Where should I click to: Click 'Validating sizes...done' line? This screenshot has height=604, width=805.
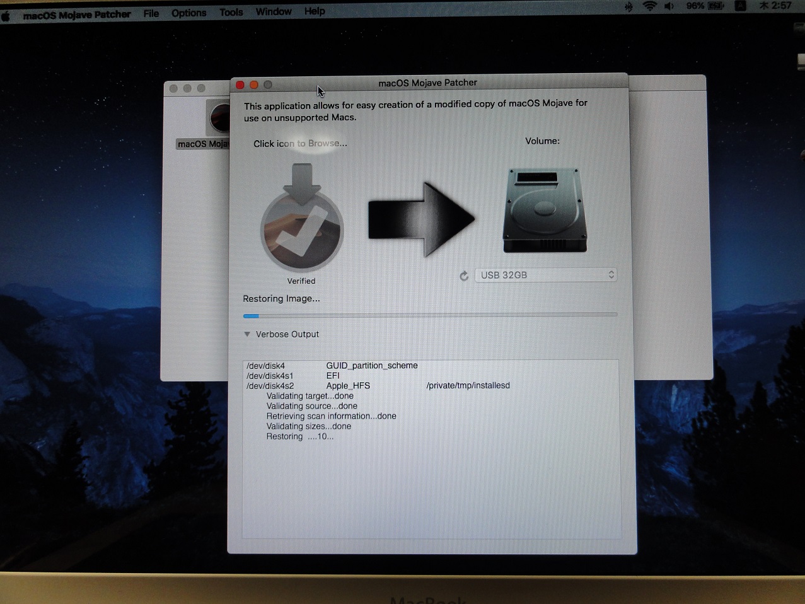pos(309,426)
